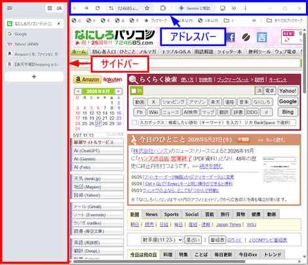Open すべてのブックマーク folder

pyautogui.click(x=284, y=20)
